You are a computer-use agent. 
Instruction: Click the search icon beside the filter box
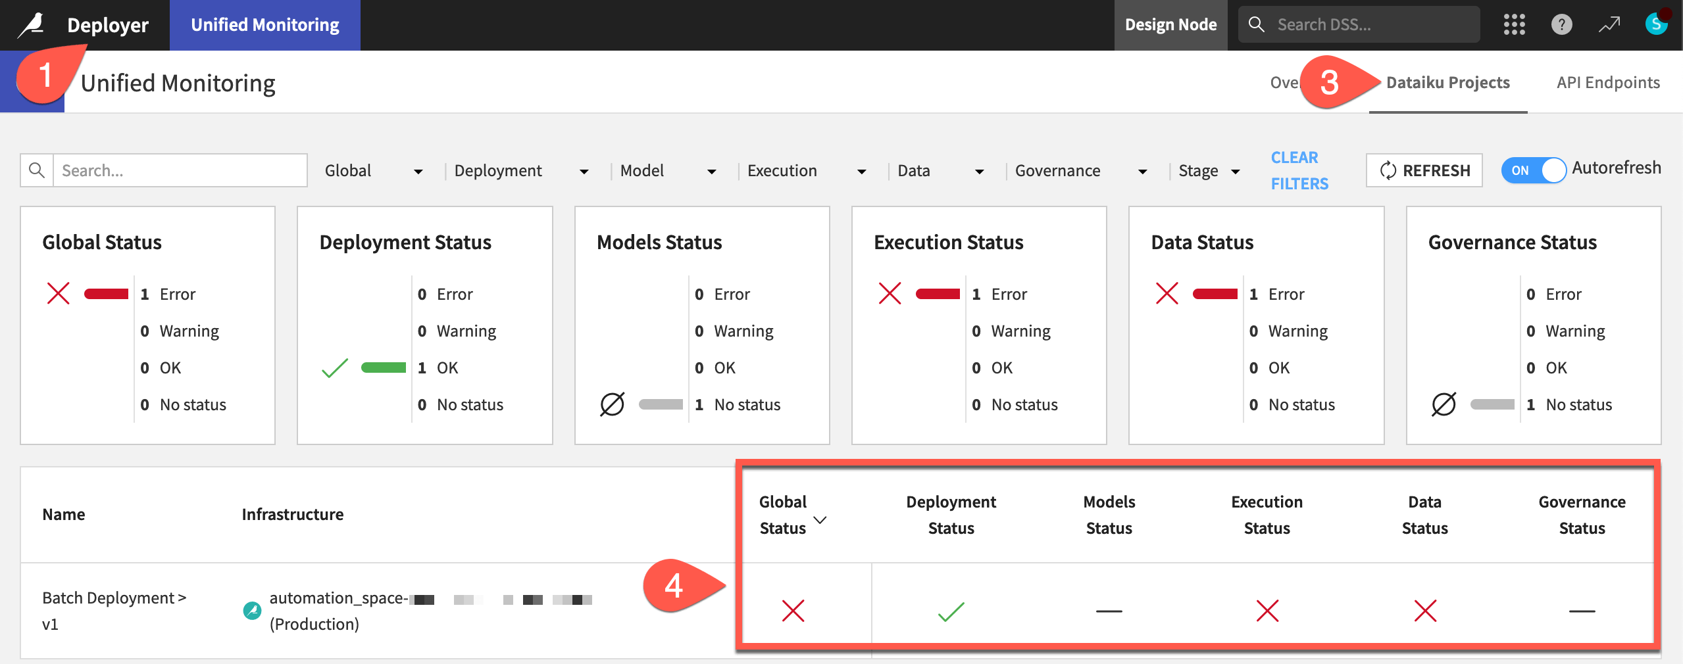coord(37,170)
